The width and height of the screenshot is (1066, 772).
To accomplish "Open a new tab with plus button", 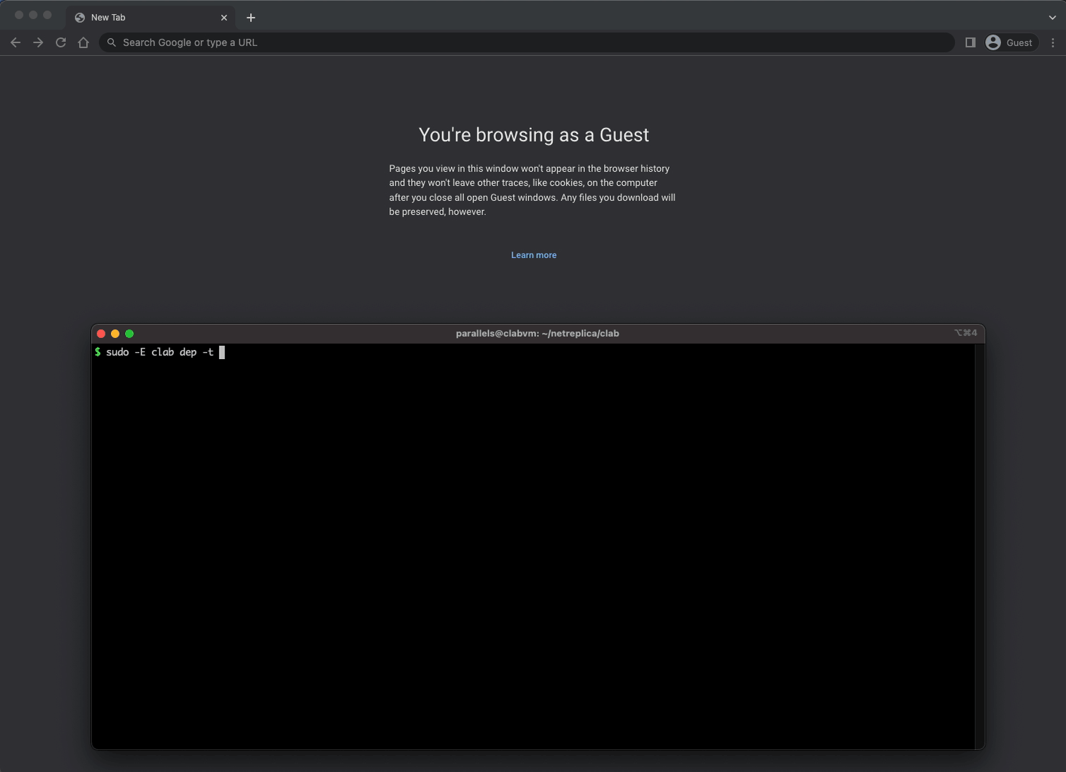I will point(251,18).
